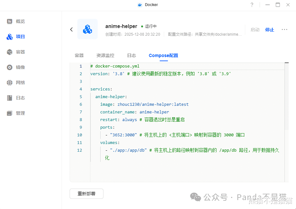Click the "3652:3000" port mapping text
This screenshot has width=296, height=209.
(124, 135)
